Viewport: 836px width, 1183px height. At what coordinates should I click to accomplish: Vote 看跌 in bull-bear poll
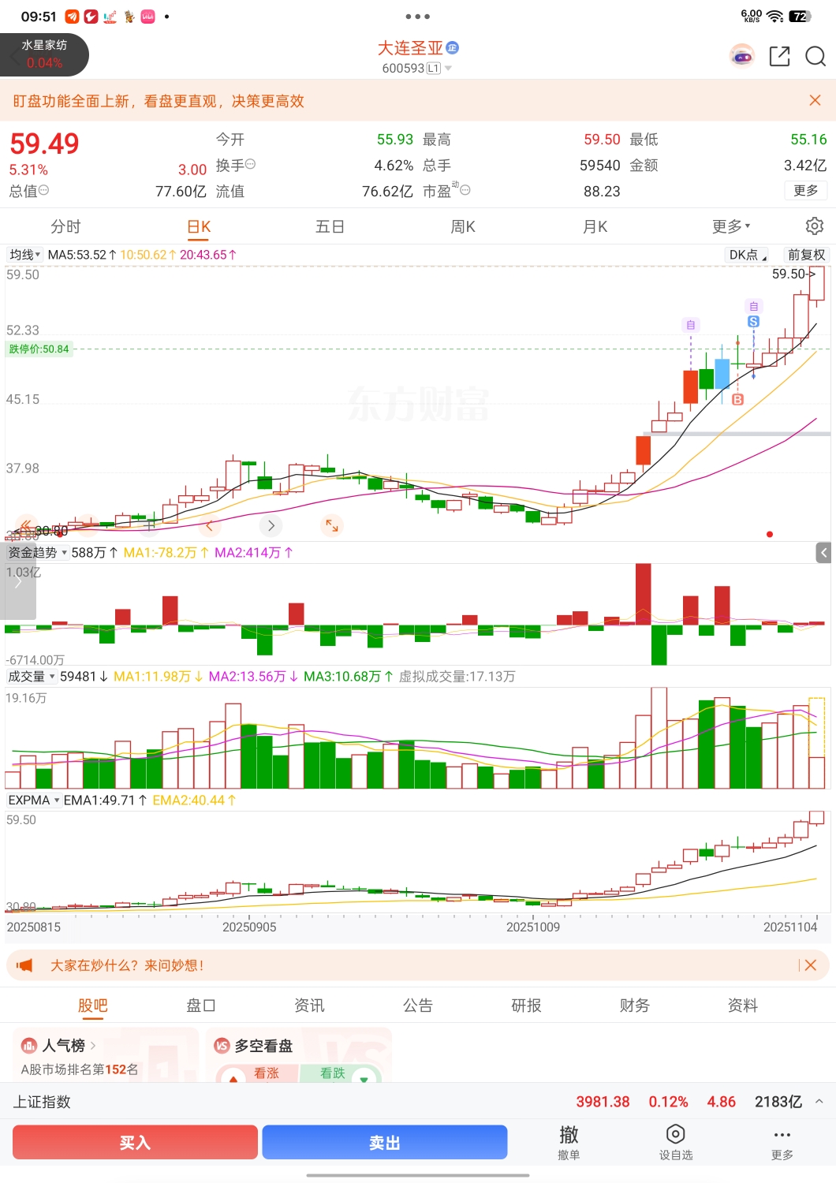pyautogui.click(x=341, y=1073)
